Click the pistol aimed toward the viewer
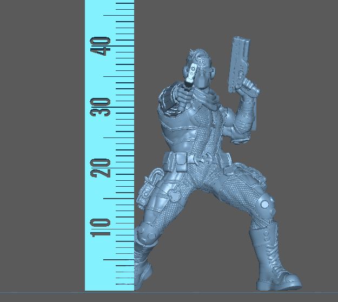338x302 pixels. click(x=189, y=79)
